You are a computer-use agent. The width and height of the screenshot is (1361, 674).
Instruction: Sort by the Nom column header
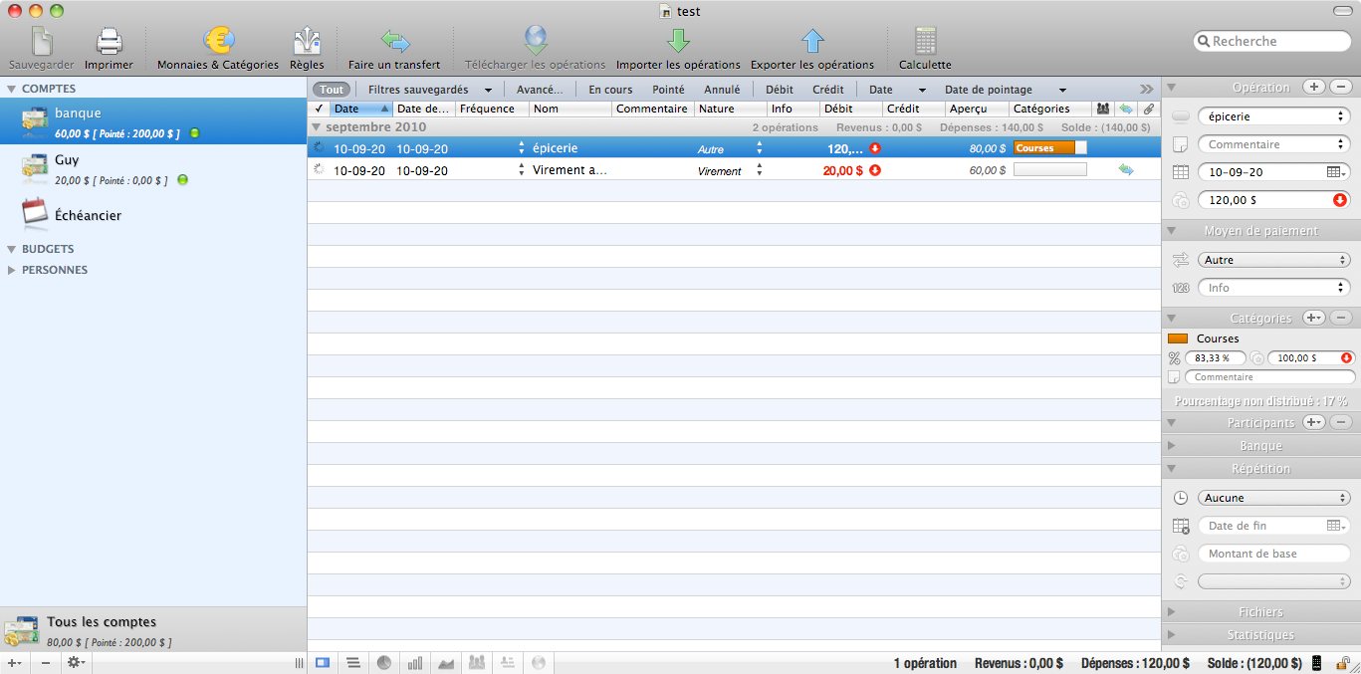[x=570, y=109]
